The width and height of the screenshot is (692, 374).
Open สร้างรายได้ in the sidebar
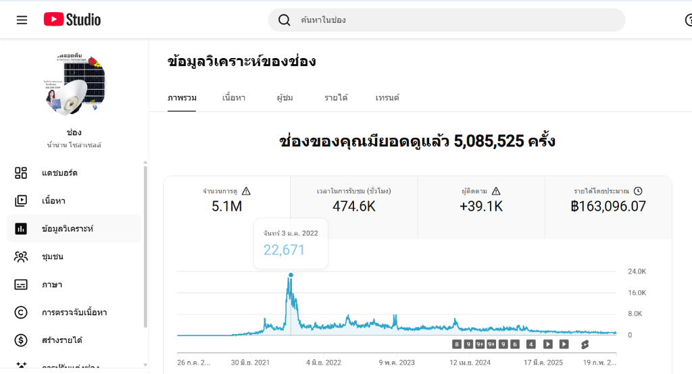pos(74,340)
